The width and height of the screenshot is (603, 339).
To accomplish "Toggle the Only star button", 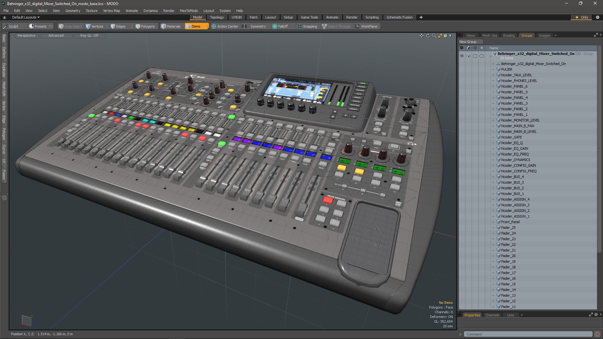I will (582, 17).
